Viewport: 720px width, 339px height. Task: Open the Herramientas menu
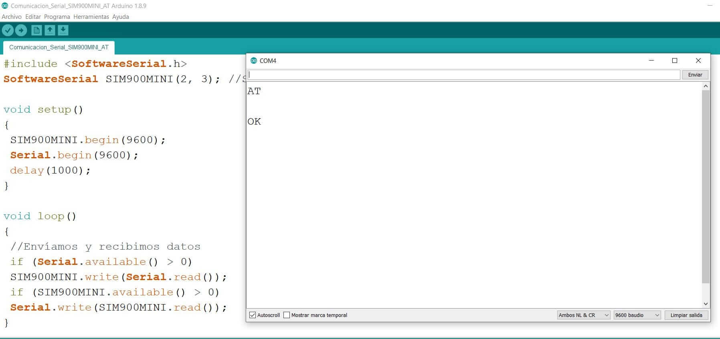point(91,17)
